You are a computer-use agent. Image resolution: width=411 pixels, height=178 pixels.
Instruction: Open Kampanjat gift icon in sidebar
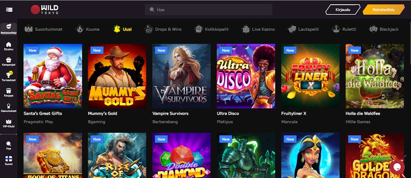[x=9, y=60]
